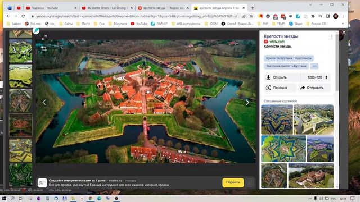The height and width of the screenshot is (202, 360).
Task: Open the flat green field thumbnail
Action: 20,76
